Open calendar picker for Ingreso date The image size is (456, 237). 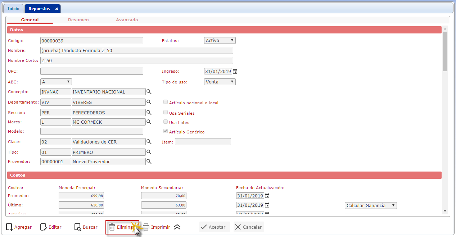(x=235, y=71)
